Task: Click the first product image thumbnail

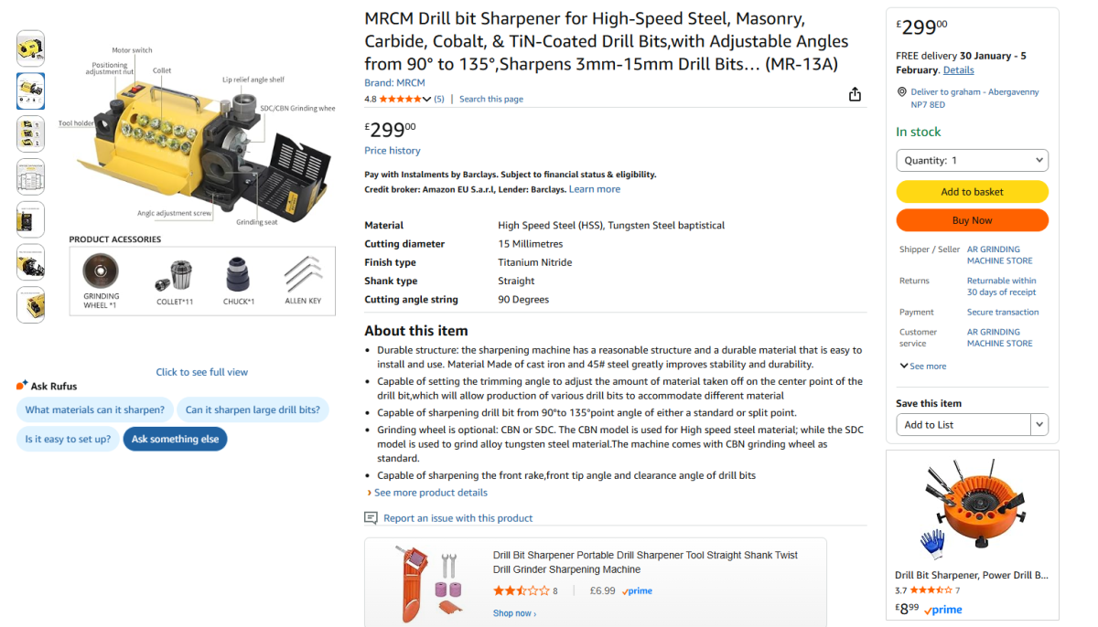Action: click(x=30, y=48)
